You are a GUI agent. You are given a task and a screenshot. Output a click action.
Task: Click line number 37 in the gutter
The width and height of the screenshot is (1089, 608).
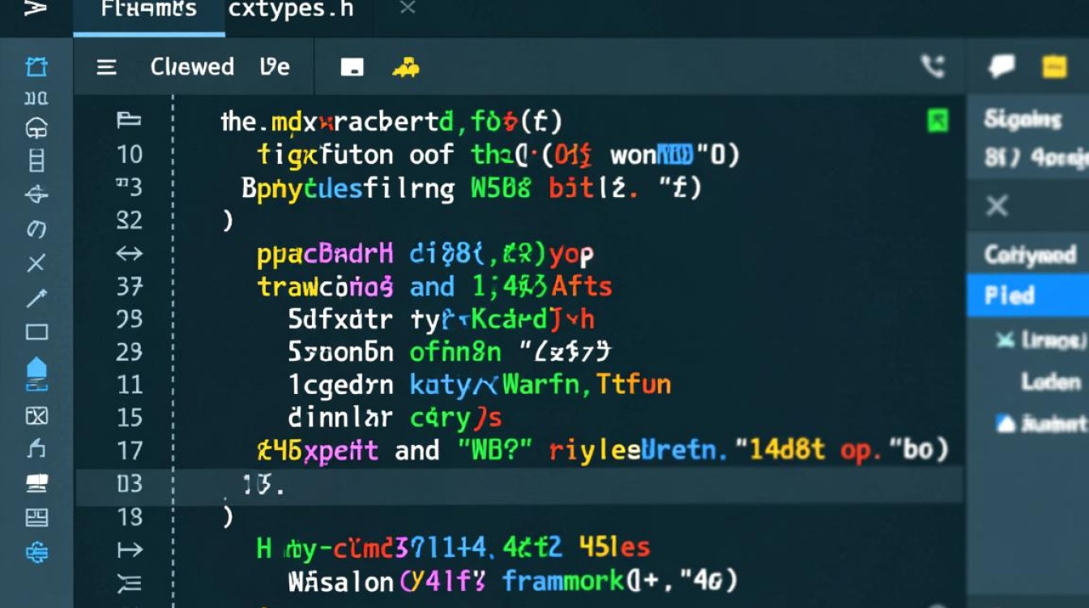130,286
